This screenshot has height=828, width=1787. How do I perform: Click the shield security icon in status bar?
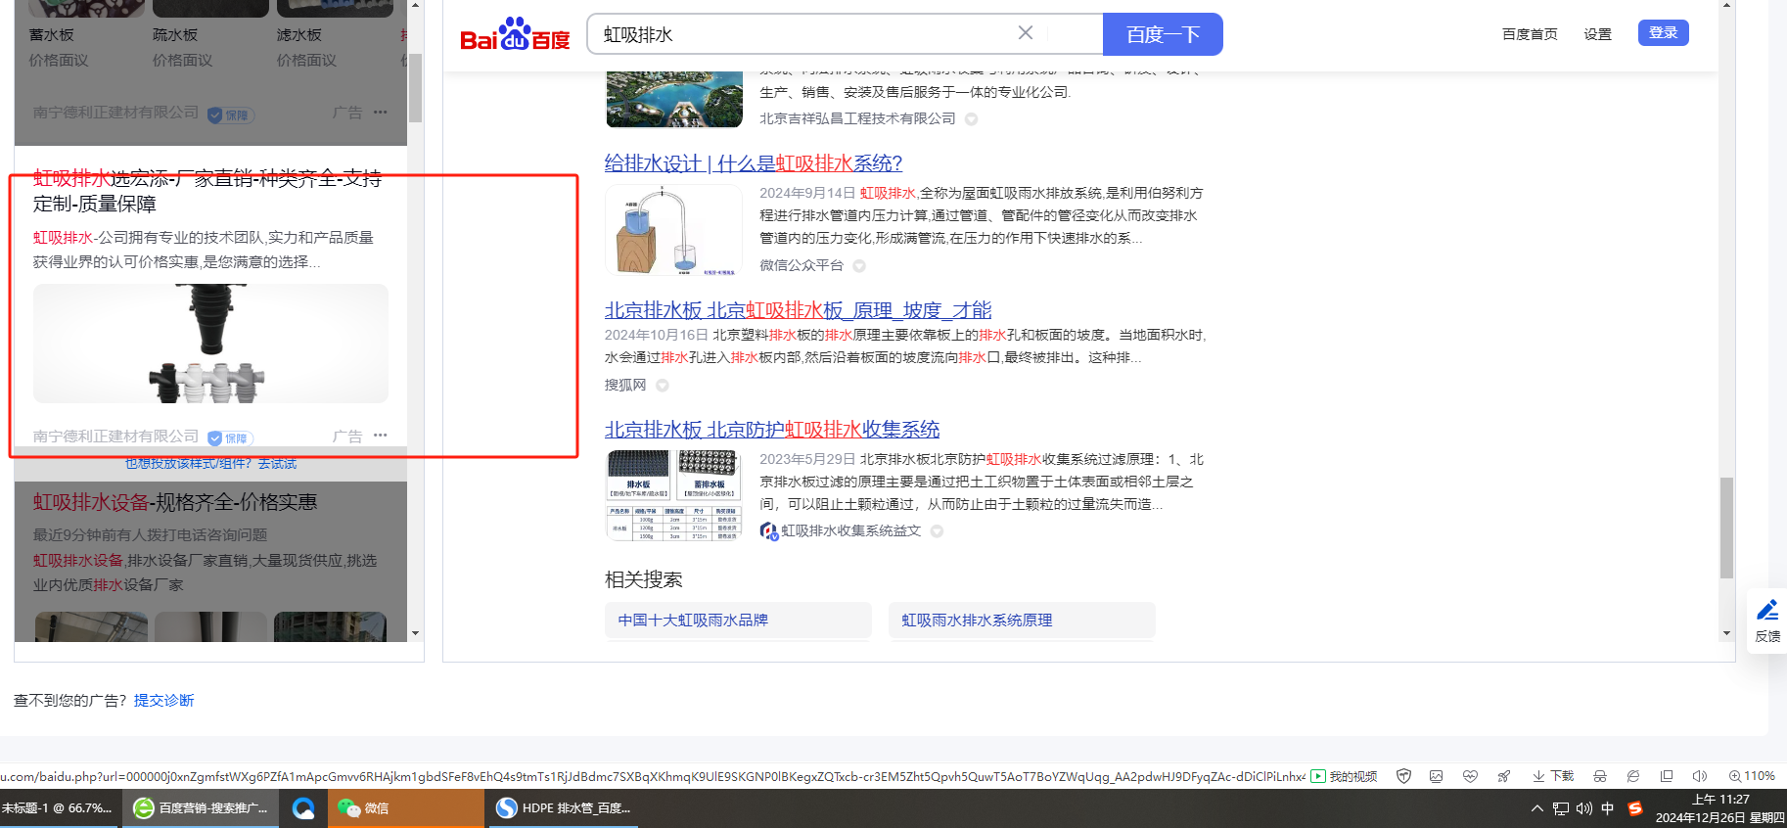click(1403, 776)
